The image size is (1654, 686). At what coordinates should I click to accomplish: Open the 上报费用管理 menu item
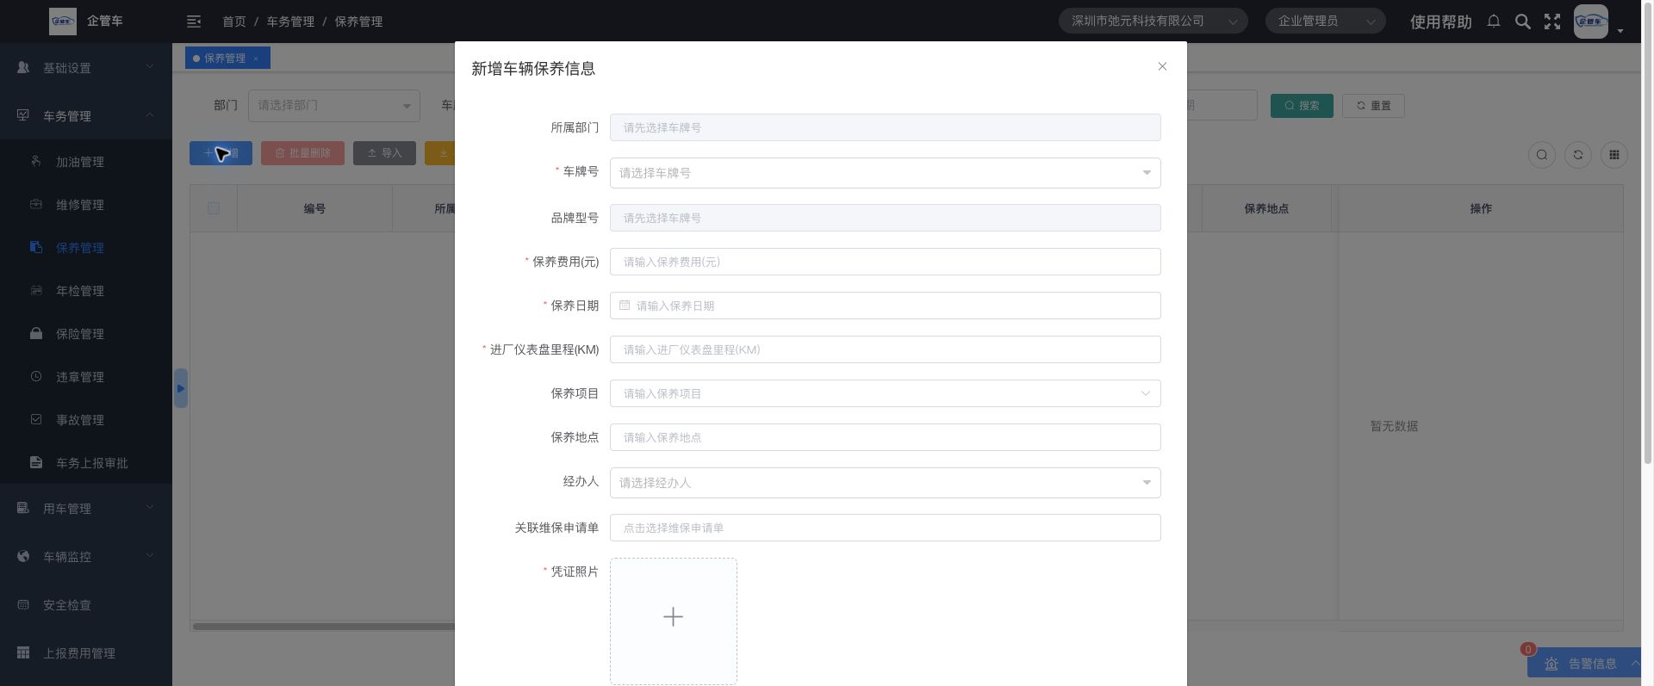[x=86, y=653]
